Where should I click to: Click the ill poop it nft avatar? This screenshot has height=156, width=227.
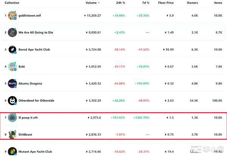(12, 118)
